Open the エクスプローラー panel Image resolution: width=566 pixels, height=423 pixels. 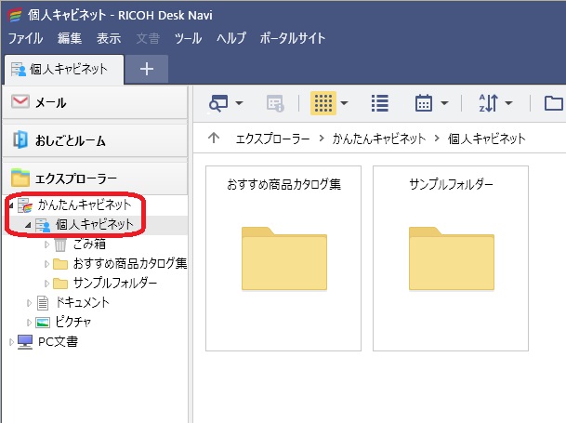point(95,178)
